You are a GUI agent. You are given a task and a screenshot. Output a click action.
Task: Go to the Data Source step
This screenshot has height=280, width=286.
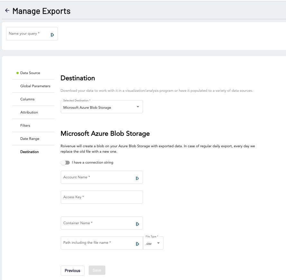coord(30,73)
